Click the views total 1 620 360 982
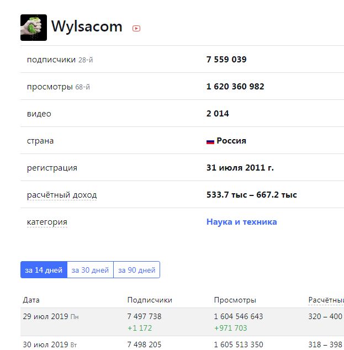 [235, 86]
